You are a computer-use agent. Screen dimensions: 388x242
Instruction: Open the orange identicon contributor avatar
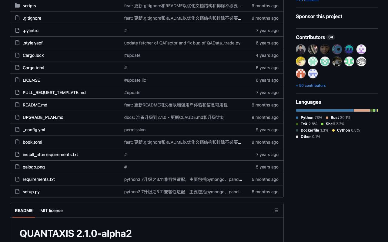point(301,74)
